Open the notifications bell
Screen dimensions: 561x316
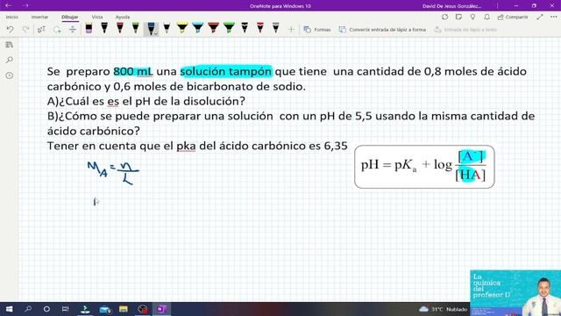click(486, 17)
